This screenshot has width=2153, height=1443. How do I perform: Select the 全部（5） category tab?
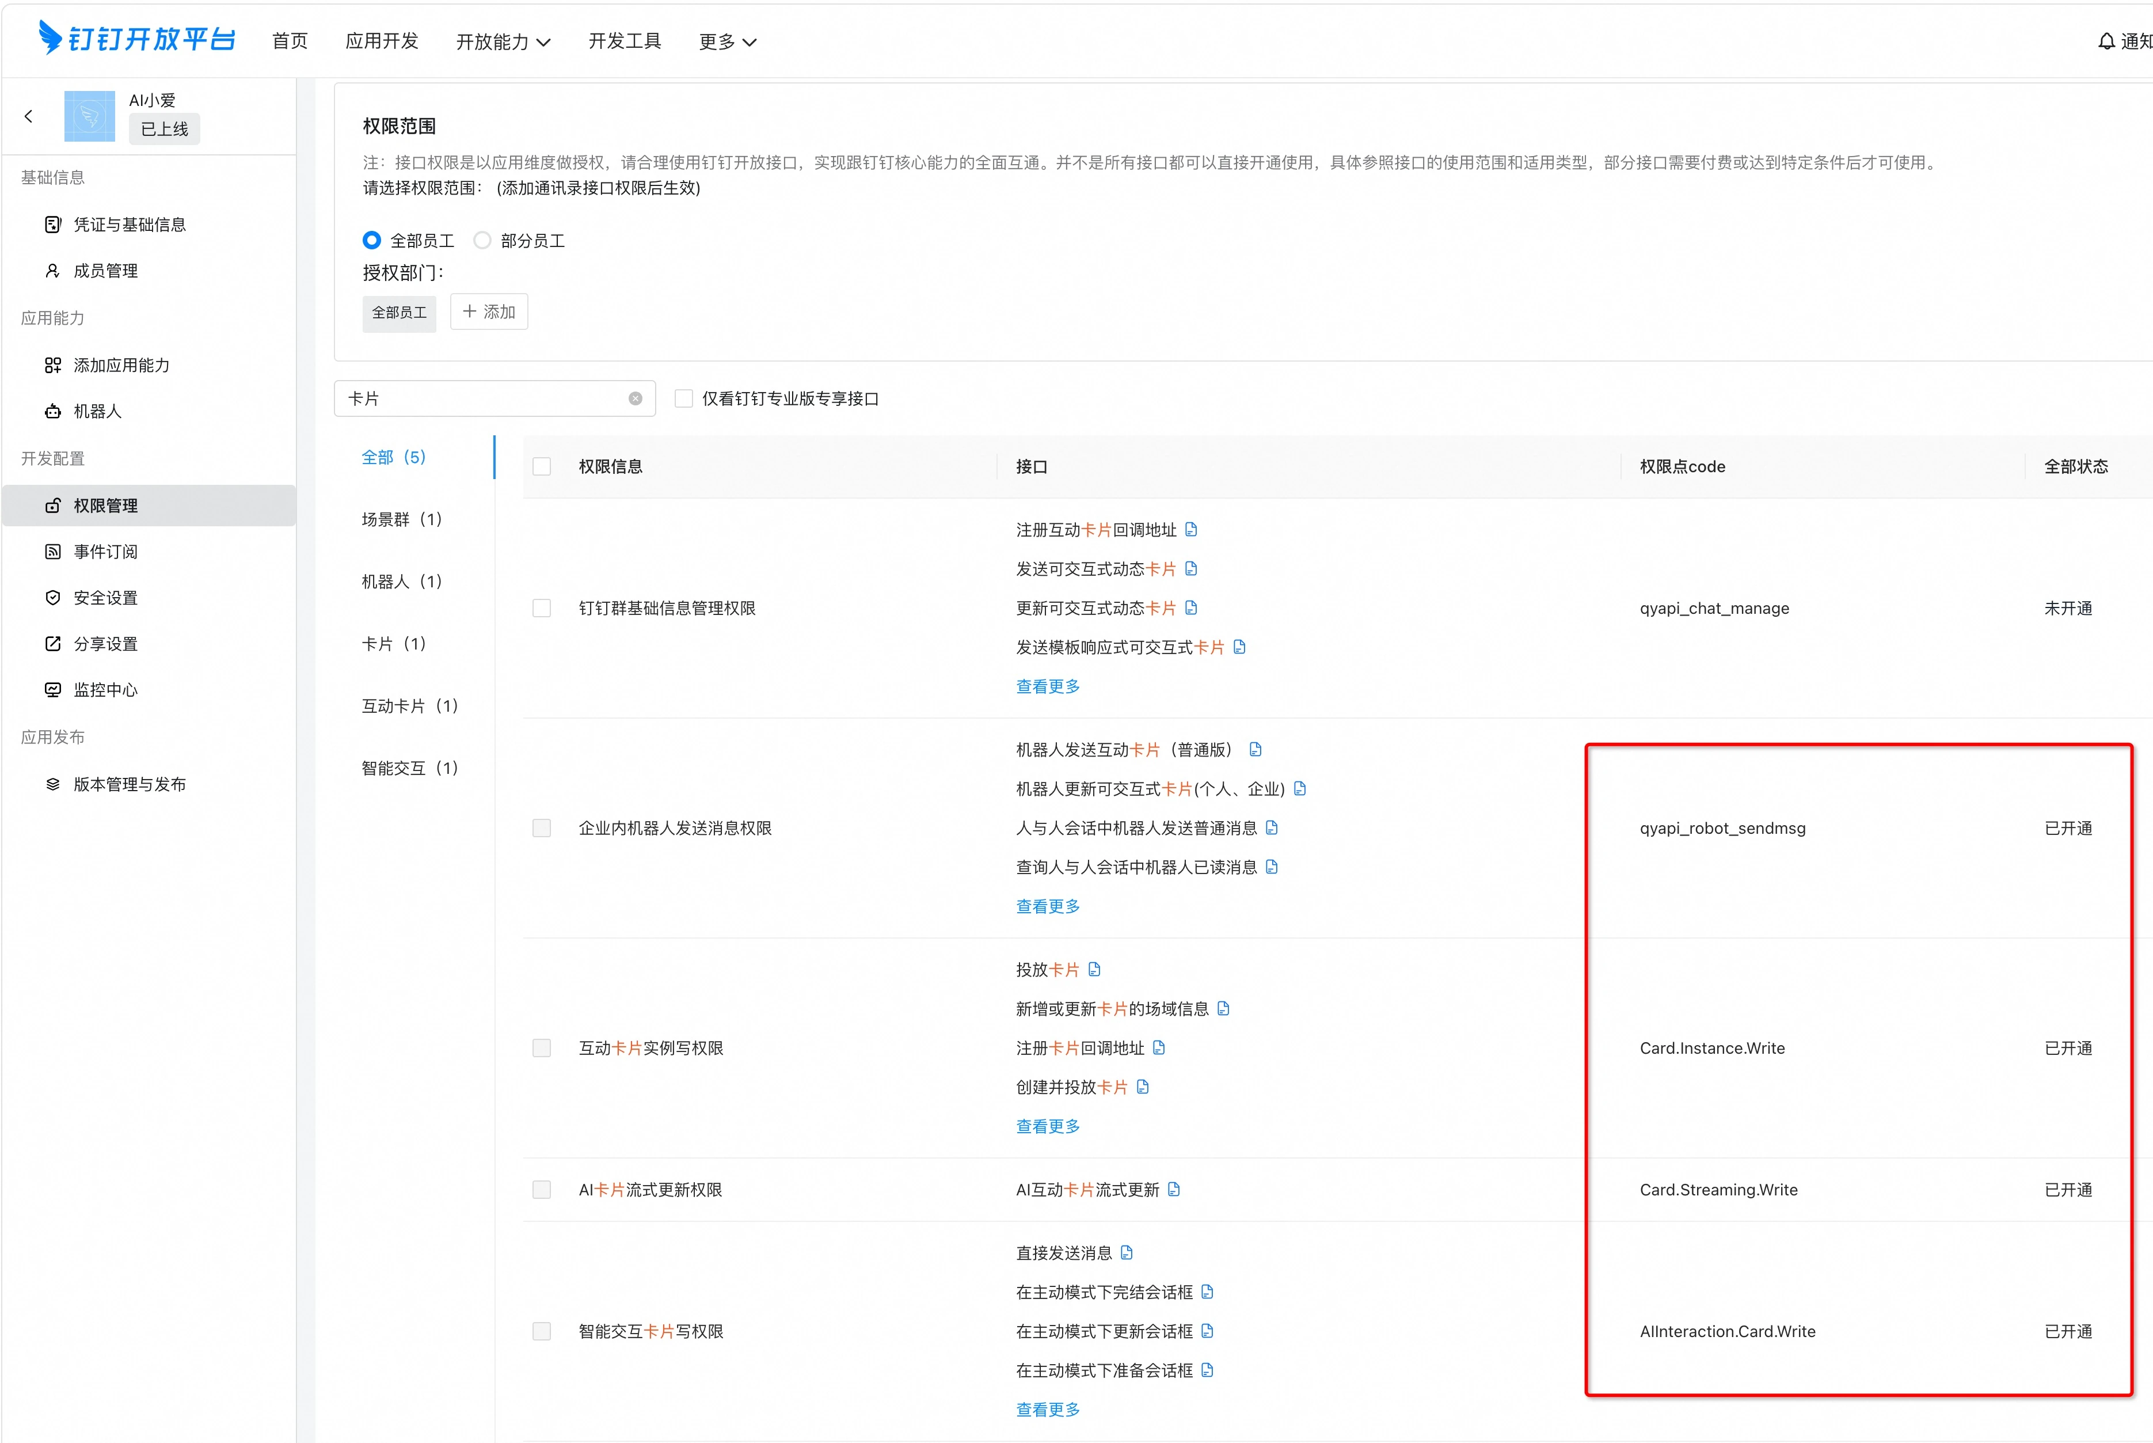click(x=395, y=457)
